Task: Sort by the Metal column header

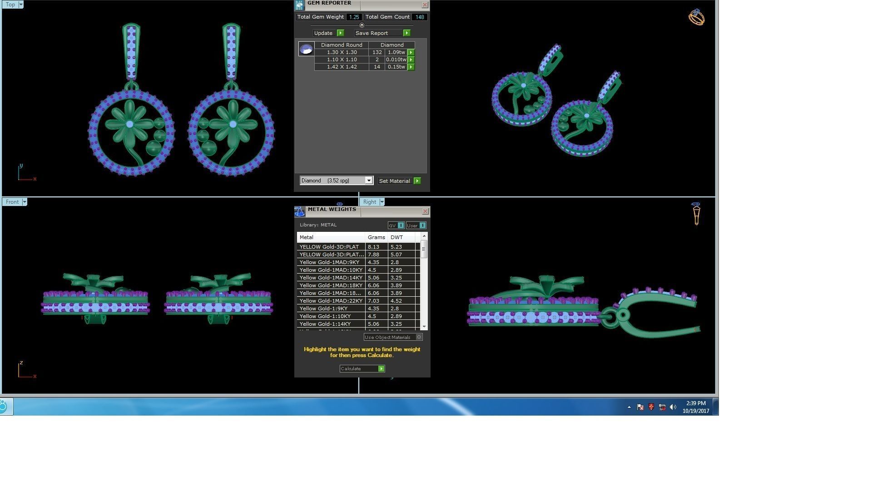Action: coord(331,237)
